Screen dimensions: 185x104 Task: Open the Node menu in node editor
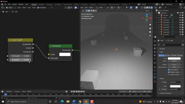point(34,8)
